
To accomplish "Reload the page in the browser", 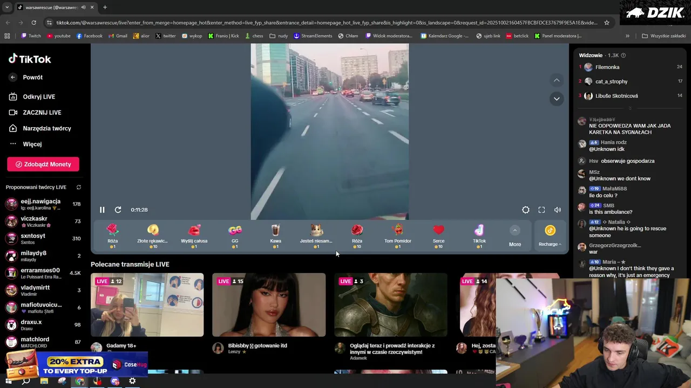I will pyautogui.click(x=33, y=23).
